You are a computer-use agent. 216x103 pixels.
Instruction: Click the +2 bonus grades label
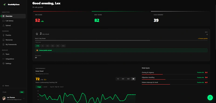pyautogui.click(x=203, y=39)
